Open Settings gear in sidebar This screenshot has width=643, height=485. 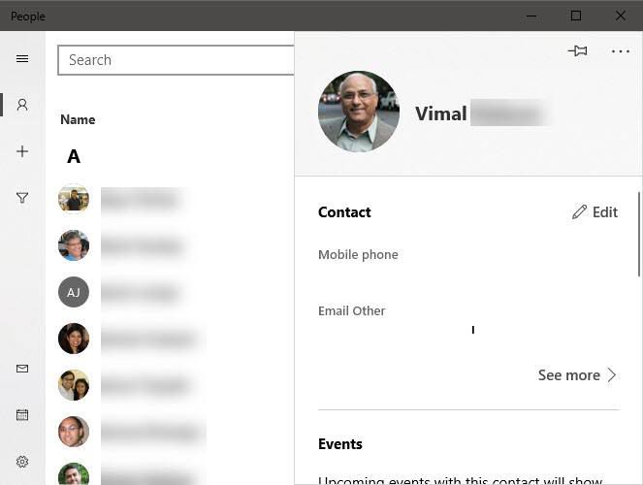pos(22,462)
